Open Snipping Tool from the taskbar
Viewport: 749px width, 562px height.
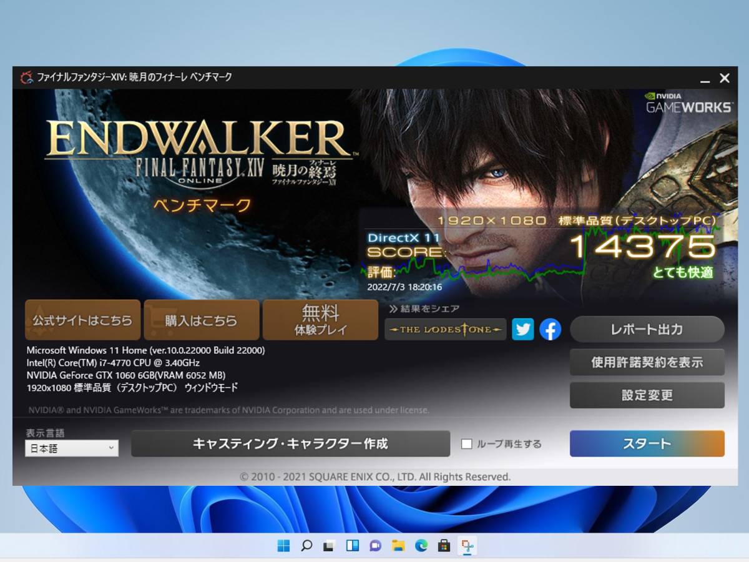[x=468, y=546]
